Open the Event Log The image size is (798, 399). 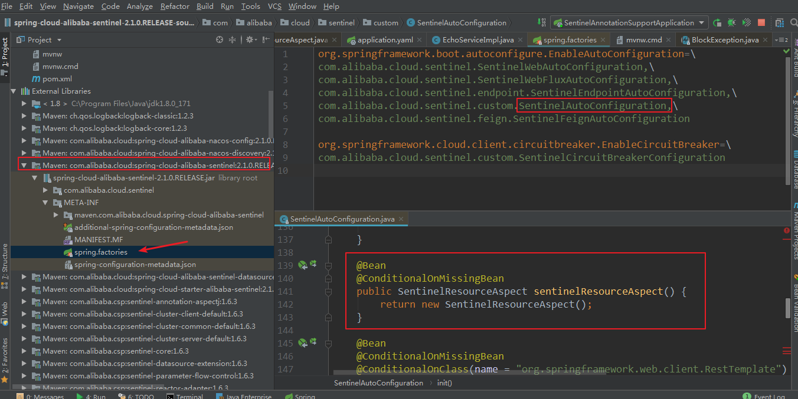(764, 397)
